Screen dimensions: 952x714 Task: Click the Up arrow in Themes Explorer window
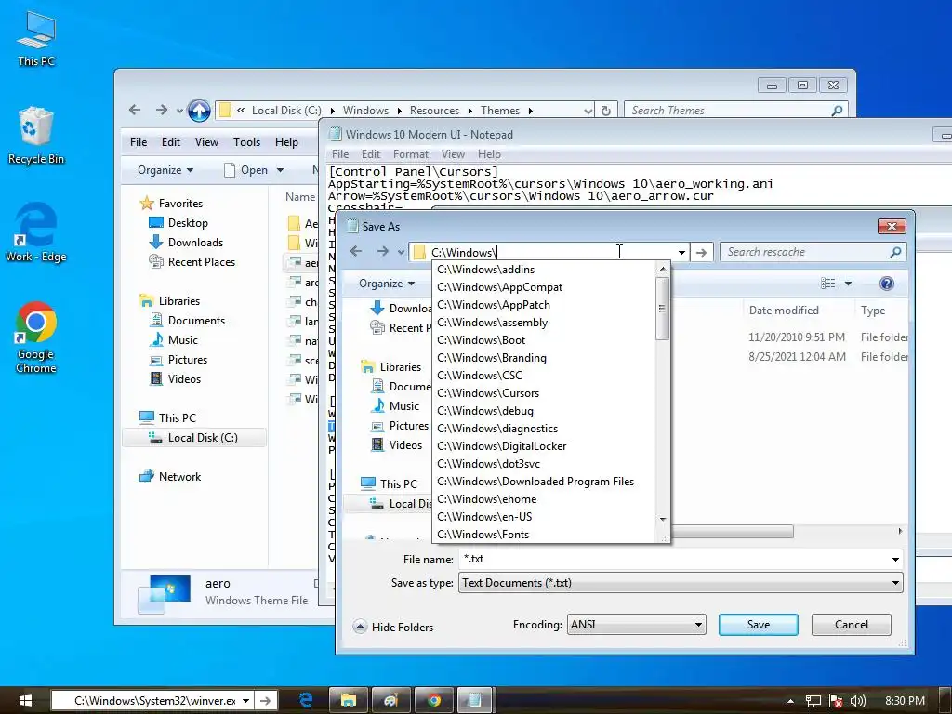tap(199, 111)
